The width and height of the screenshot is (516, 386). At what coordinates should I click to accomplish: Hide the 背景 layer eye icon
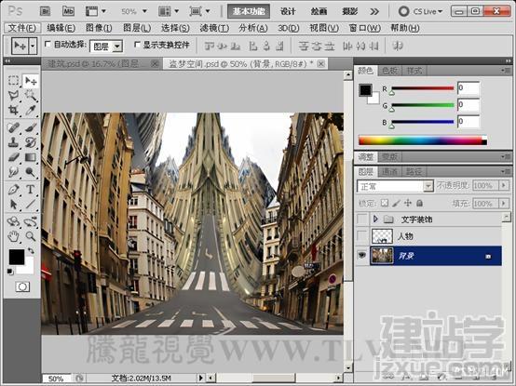(362, 255)
